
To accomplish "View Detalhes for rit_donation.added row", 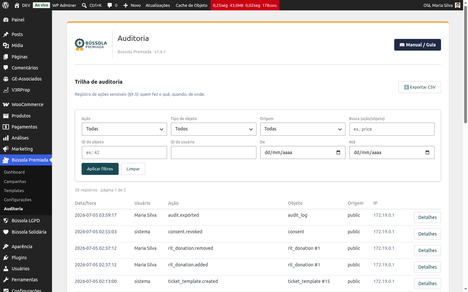I will pos(427,267).
